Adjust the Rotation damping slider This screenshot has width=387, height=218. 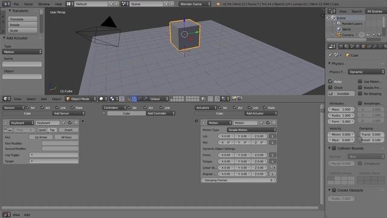tap(371, 140)
